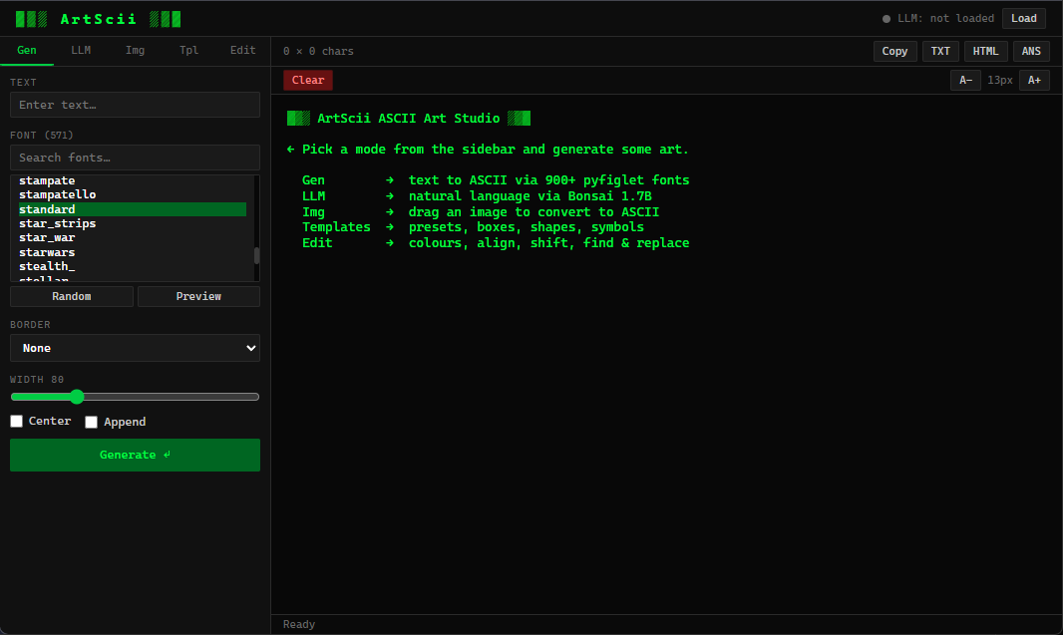
Task: Click the Preview font button
Action: click(198, 297)
